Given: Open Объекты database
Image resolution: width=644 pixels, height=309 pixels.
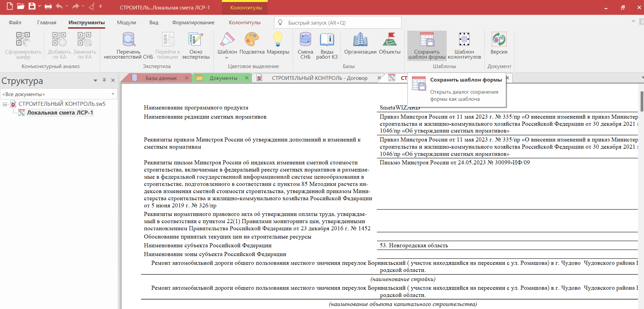Looking at the screenshot, I should [x=390, y=43].
